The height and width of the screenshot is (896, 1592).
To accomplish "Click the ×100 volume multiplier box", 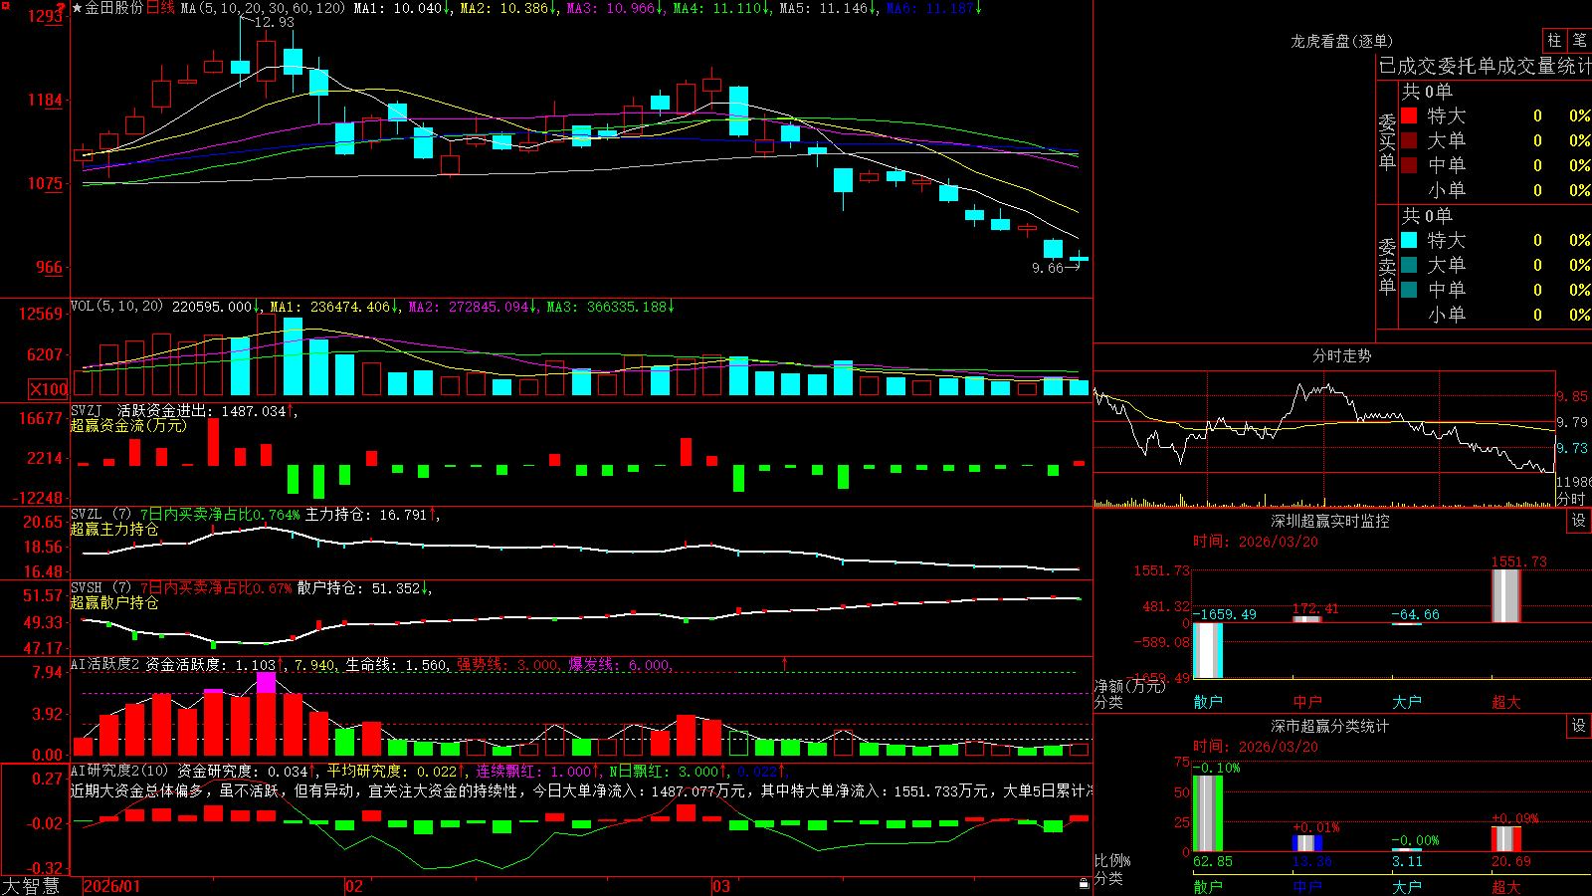I will [49, 389].
